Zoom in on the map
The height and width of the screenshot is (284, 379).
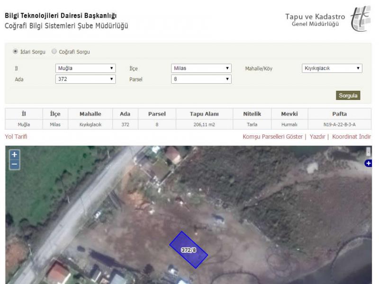click(x=15, y=154)
